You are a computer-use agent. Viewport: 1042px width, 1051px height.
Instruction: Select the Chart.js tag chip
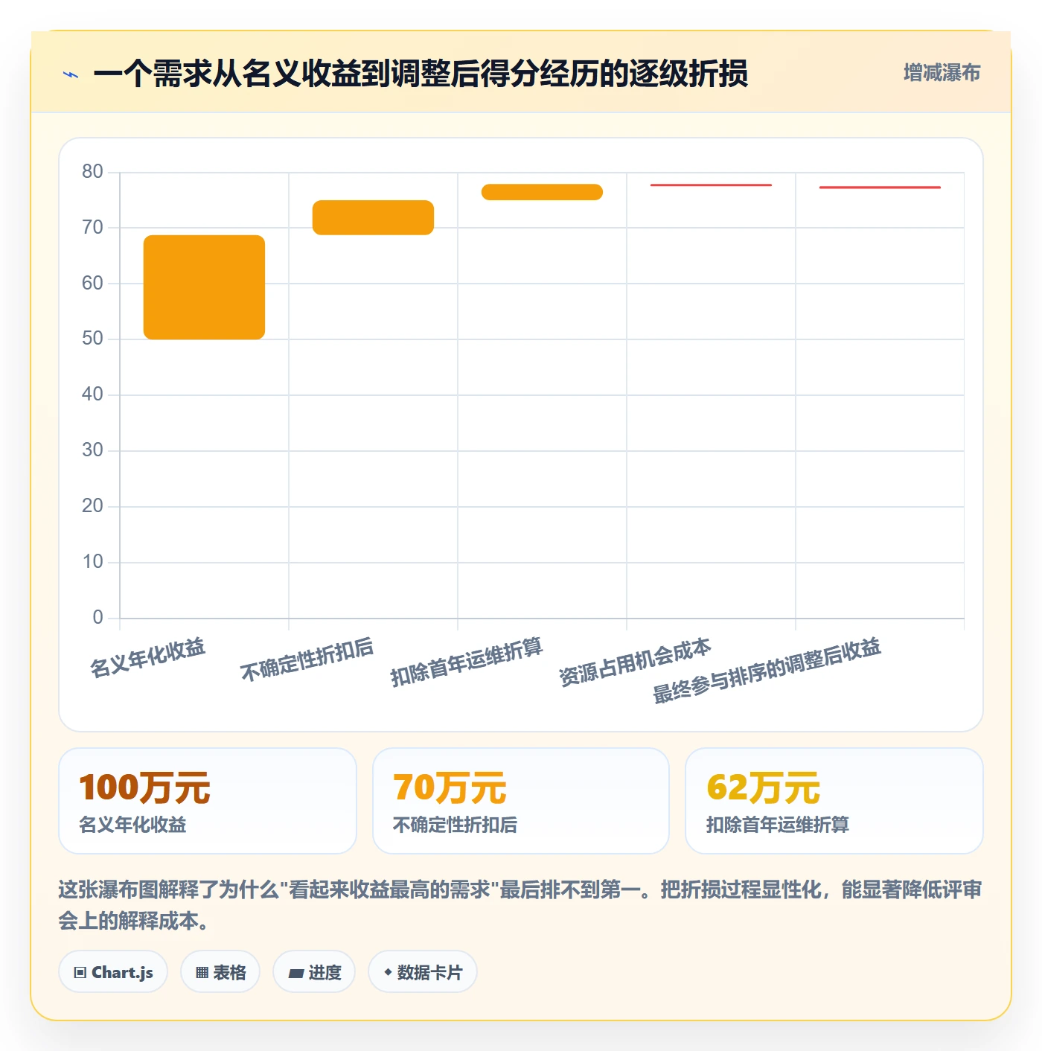tap(113, 971)
